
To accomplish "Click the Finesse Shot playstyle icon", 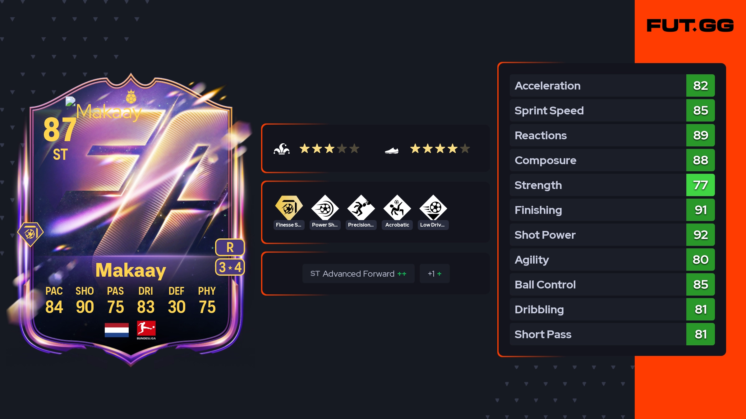I will [x=289, y=208].
